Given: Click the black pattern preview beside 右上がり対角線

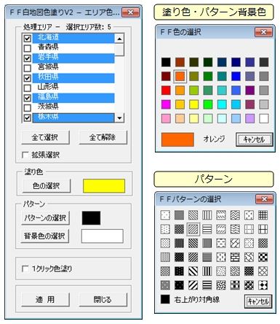Looking at the screenshot, I should coord(165,299).
